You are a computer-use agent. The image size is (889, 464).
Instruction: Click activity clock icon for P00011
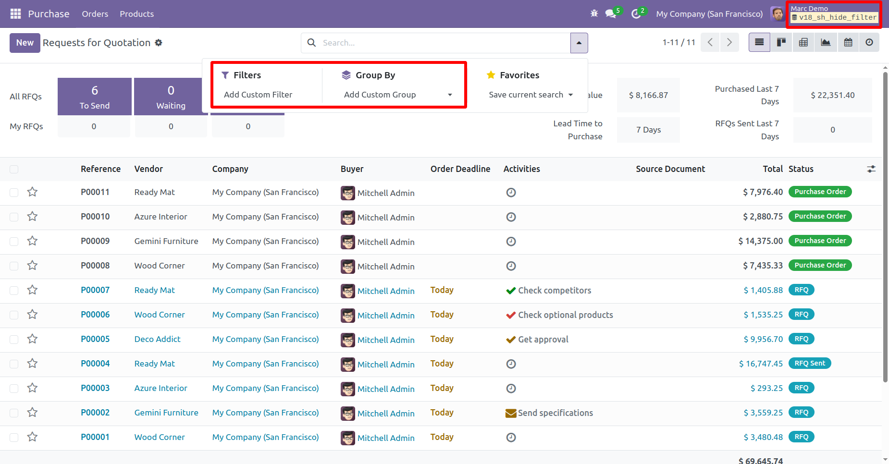pos(511,193)
